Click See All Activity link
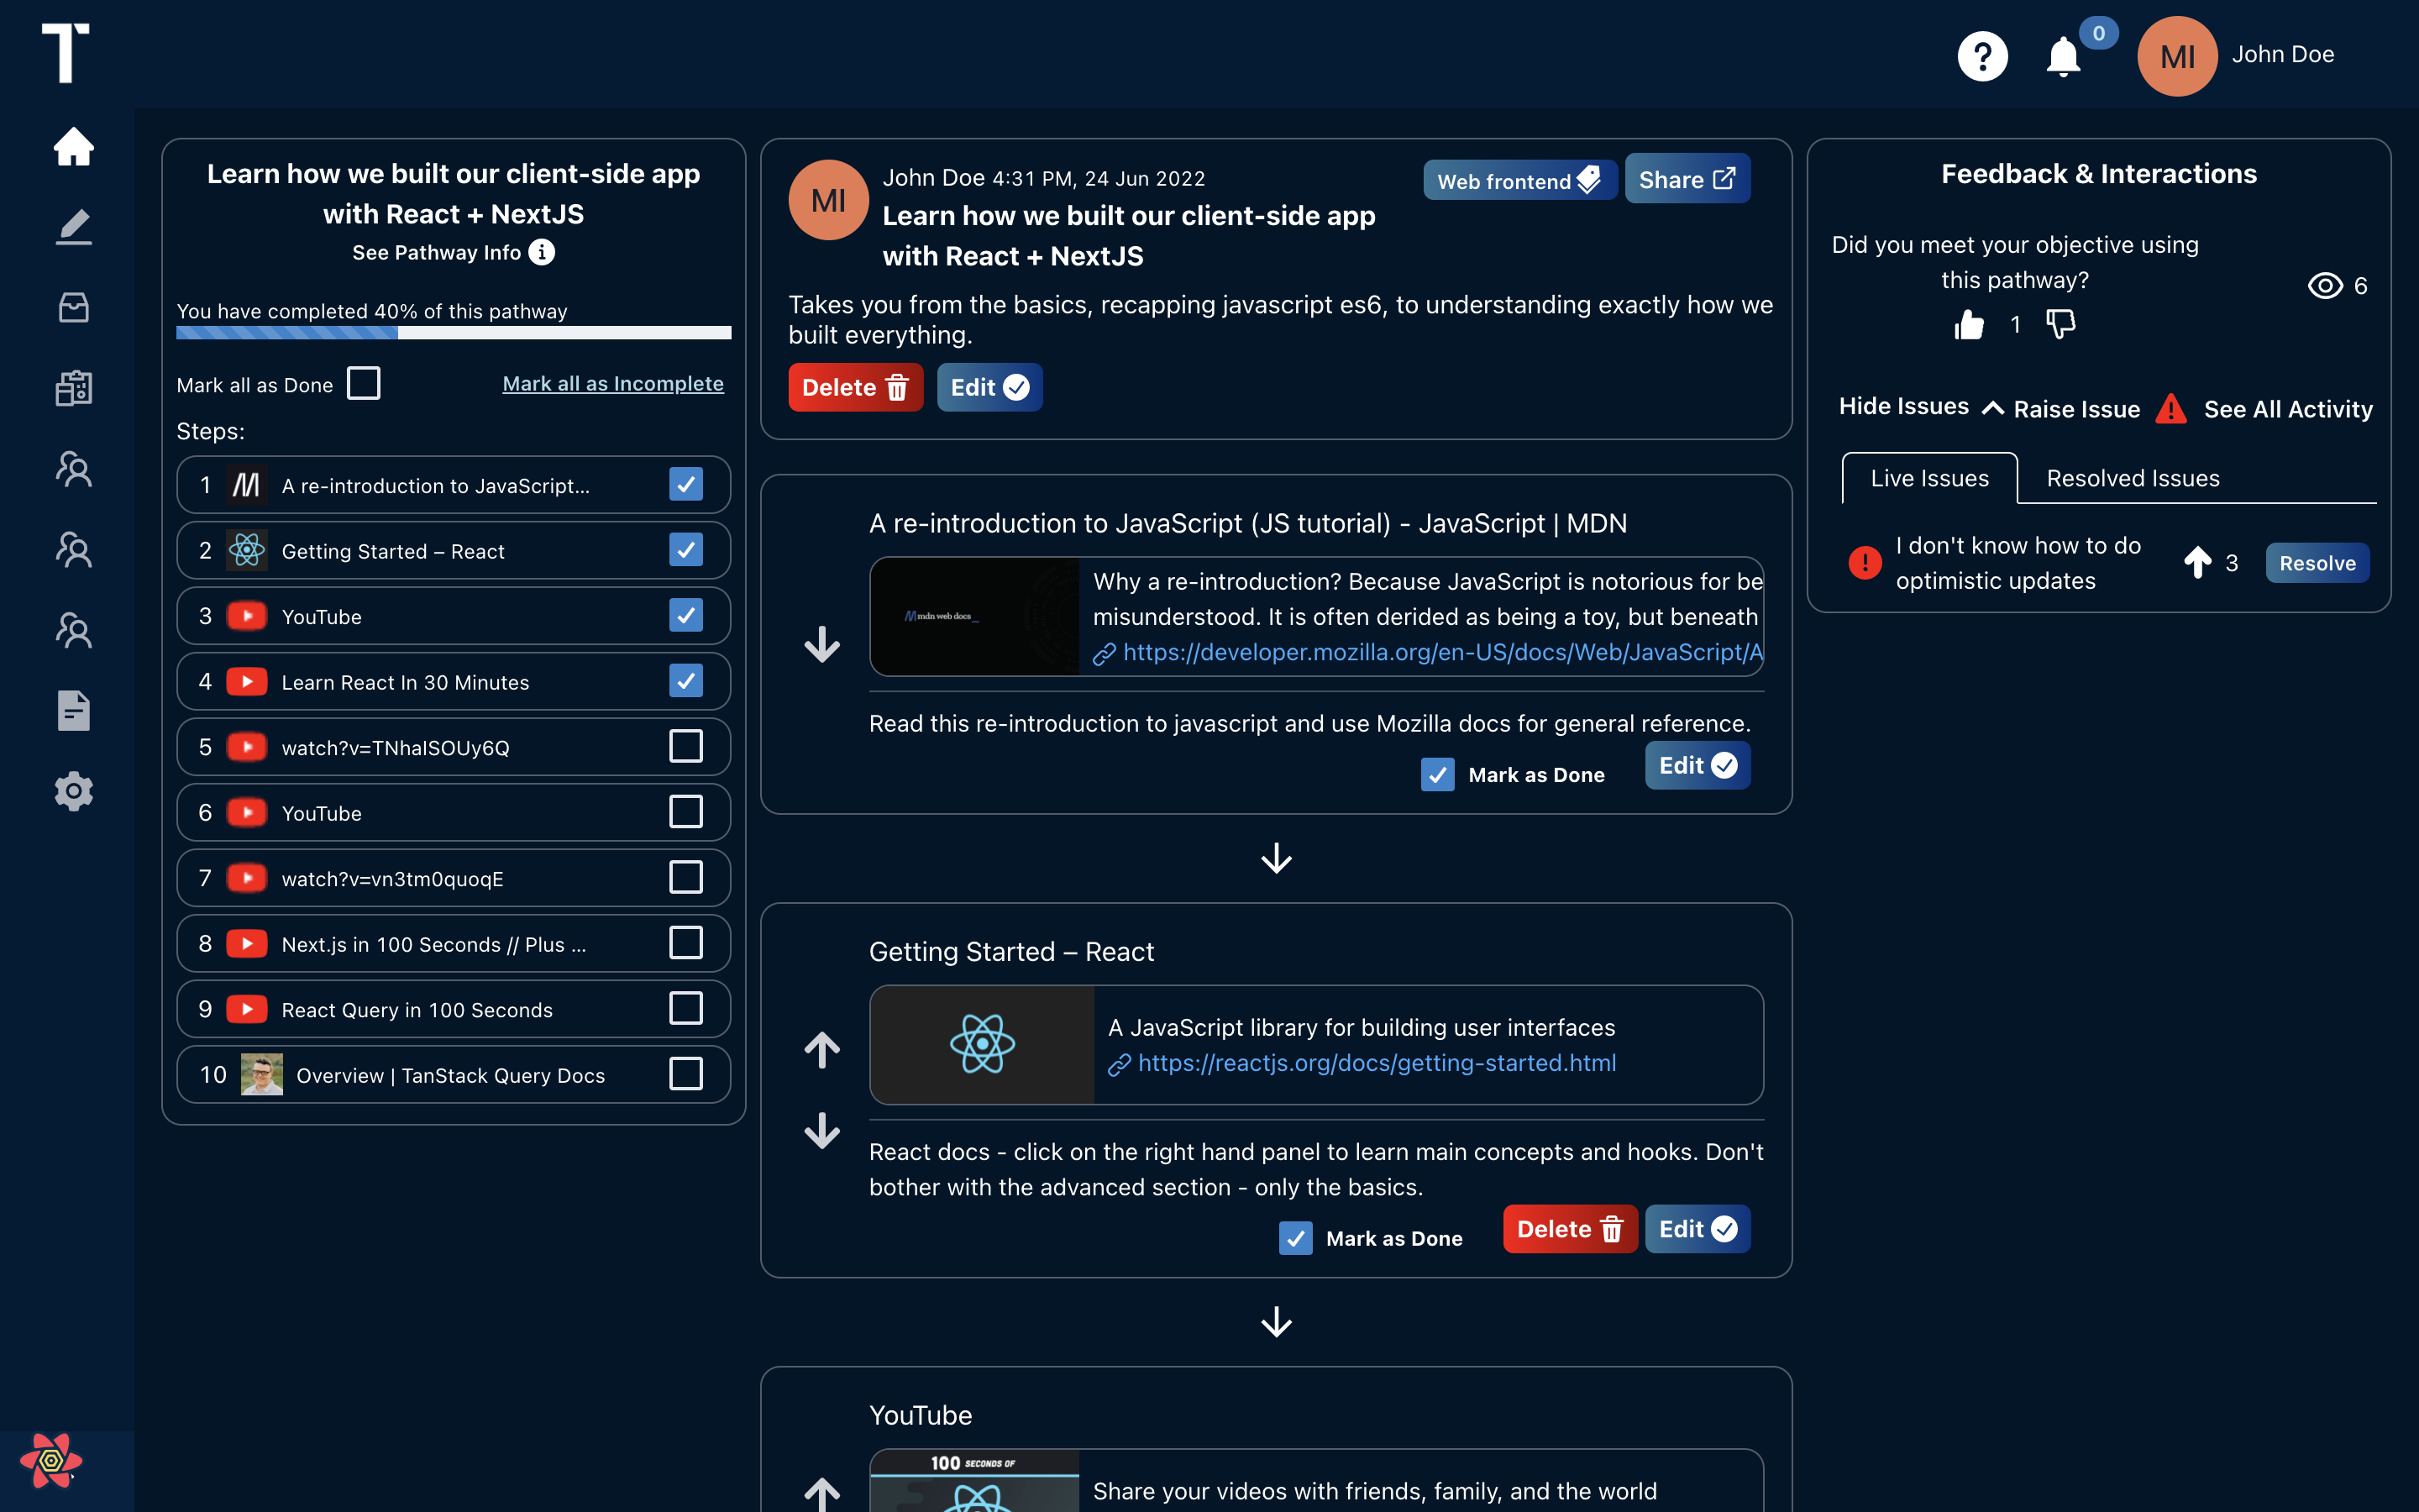This screenshot has height=1512, width=2419. [2288, 409]
